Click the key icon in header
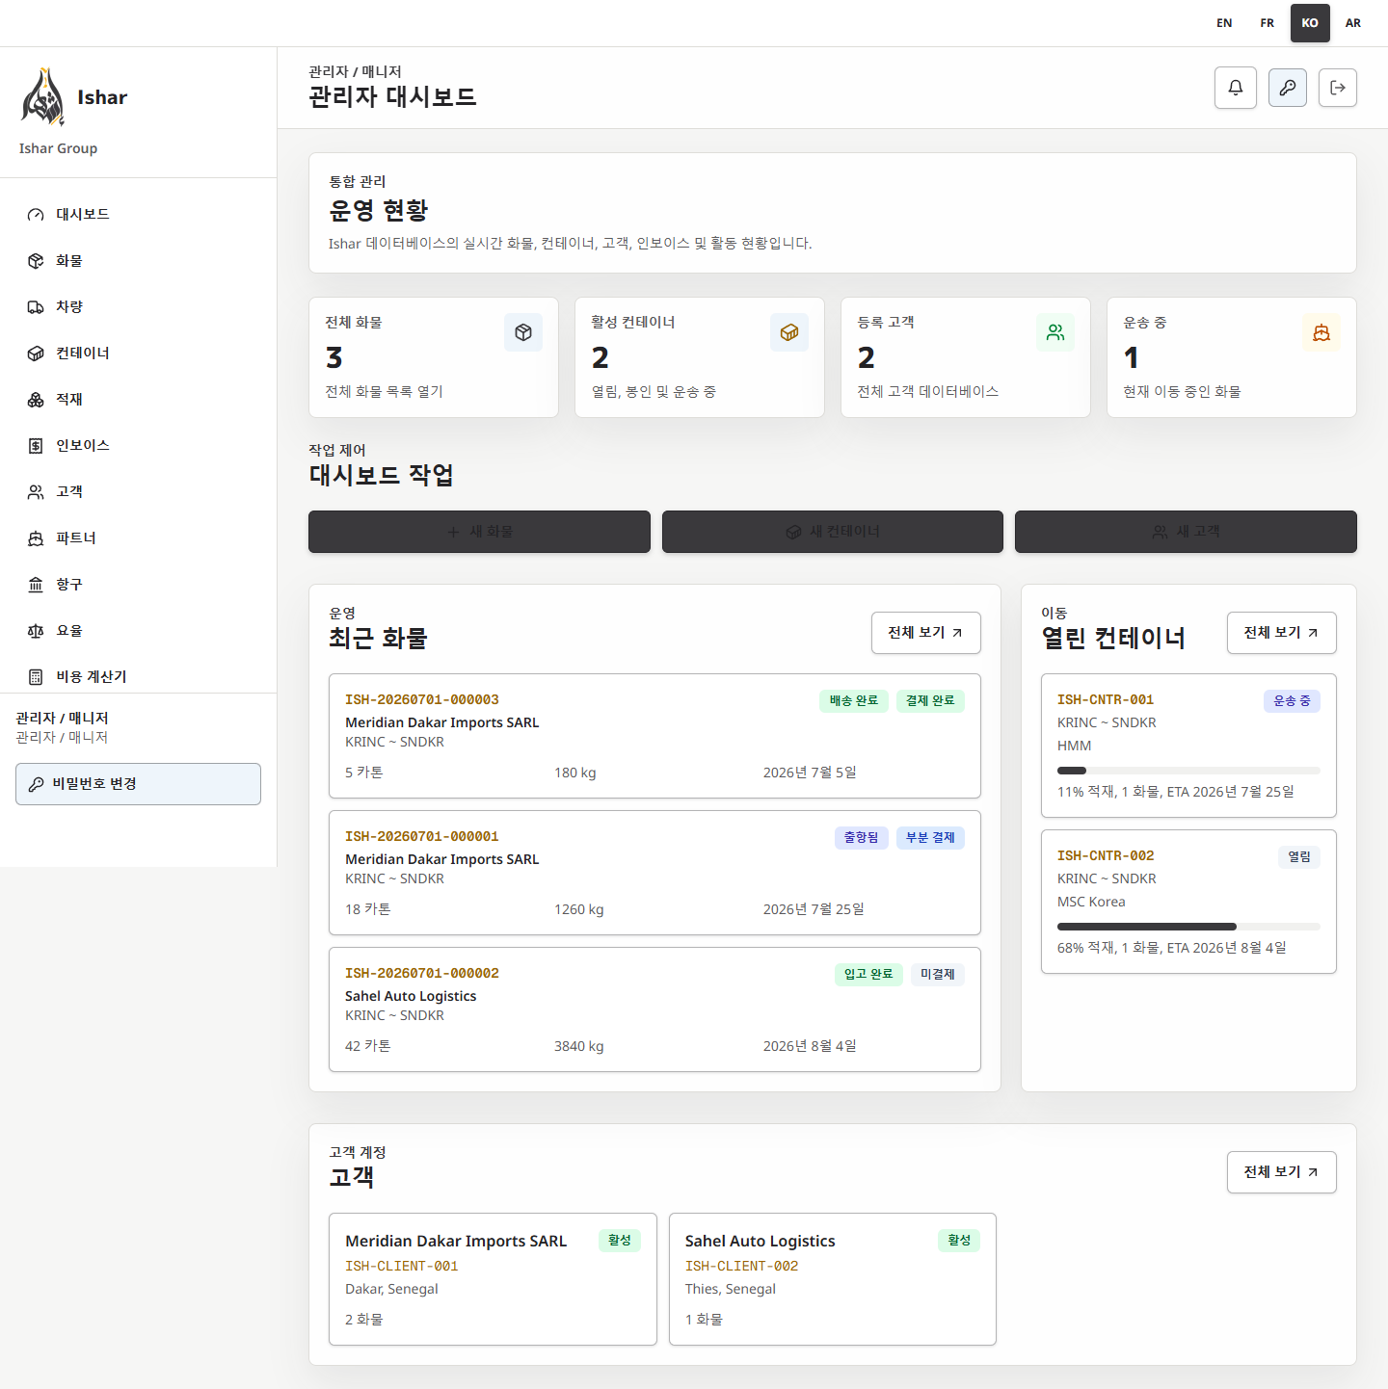 1288,88
